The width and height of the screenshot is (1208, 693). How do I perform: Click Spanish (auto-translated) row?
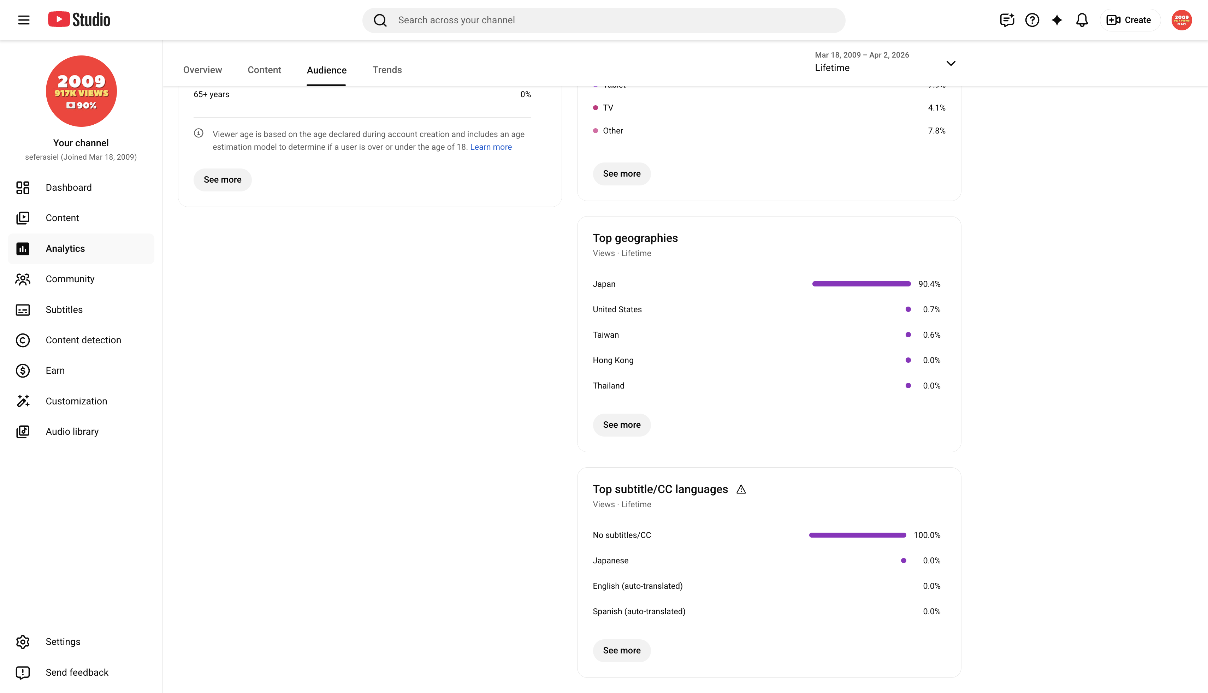click(766, 612)
